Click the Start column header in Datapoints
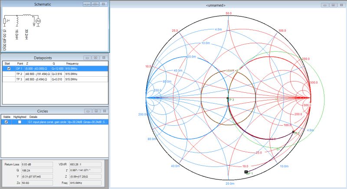The image size is (347, 189). (7, 63)
